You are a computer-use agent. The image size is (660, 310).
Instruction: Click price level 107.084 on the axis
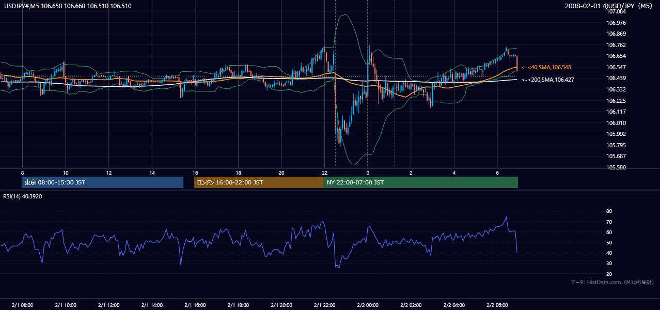pyautogui.click(x=616, y=11)
